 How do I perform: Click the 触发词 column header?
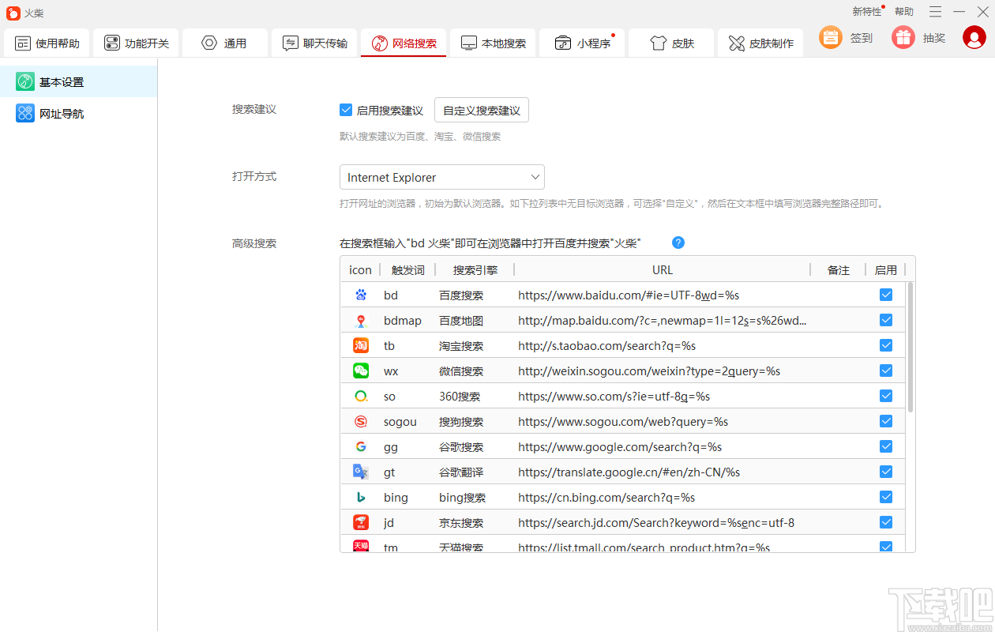pyautogui.click(x=407, y=270)
